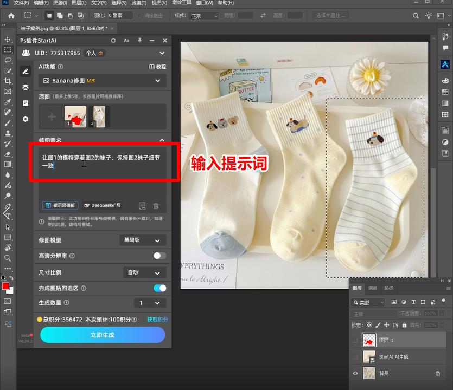Open the 文件(F) menu
The image size is (453, 390).
pos(21,3)
